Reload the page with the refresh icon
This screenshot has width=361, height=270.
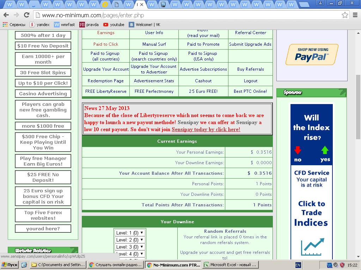pyautogui.click(x=27, y=15)
